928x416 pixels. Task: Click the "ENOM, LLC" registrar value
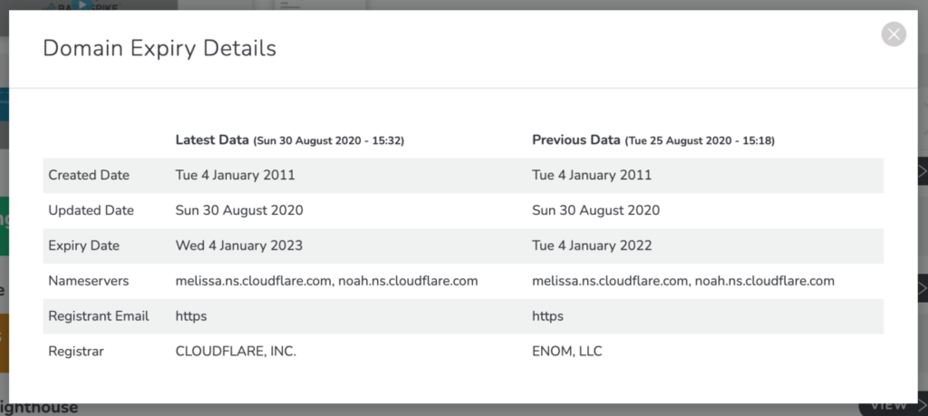click(x=566, y=351)
